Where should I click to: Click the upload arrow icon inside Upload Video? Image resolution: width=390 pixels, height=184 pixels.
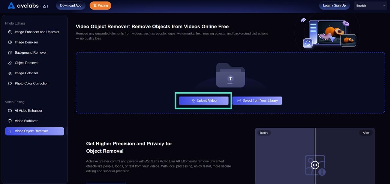pos(193,101)
